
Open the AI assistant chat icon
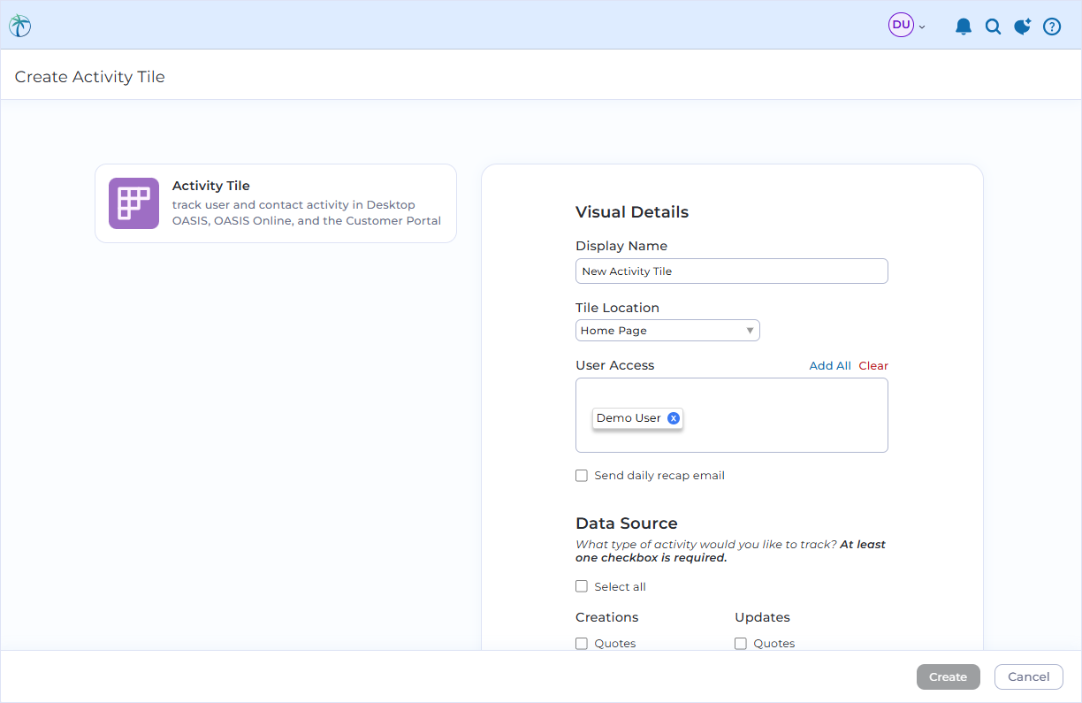click(x=1022, y=26)
